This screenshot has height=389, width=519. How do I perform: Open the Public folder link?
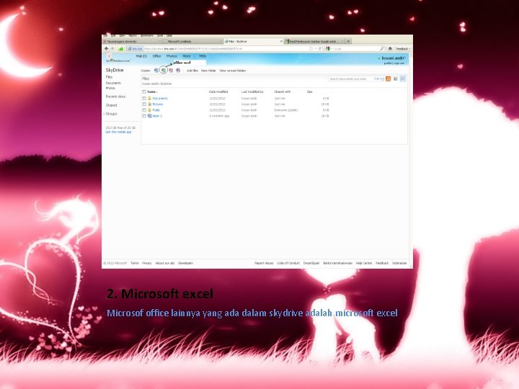[x=156, y=110]
